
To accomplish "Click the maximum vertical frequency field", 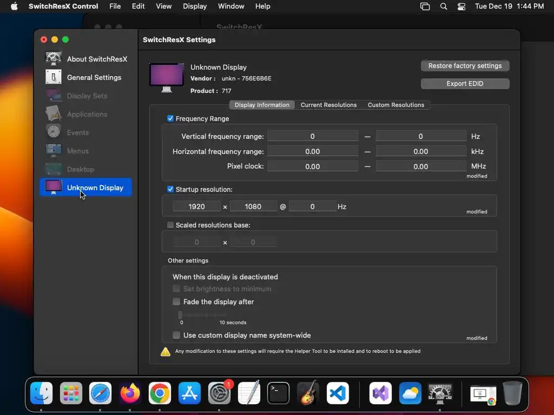I will tap(421, 136).
